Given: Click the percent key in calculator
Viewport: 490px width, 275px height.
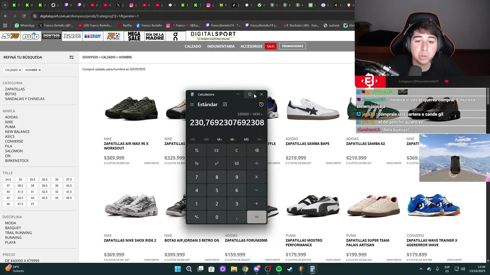Looking at the screenshot, I should (x=197, y=150).
